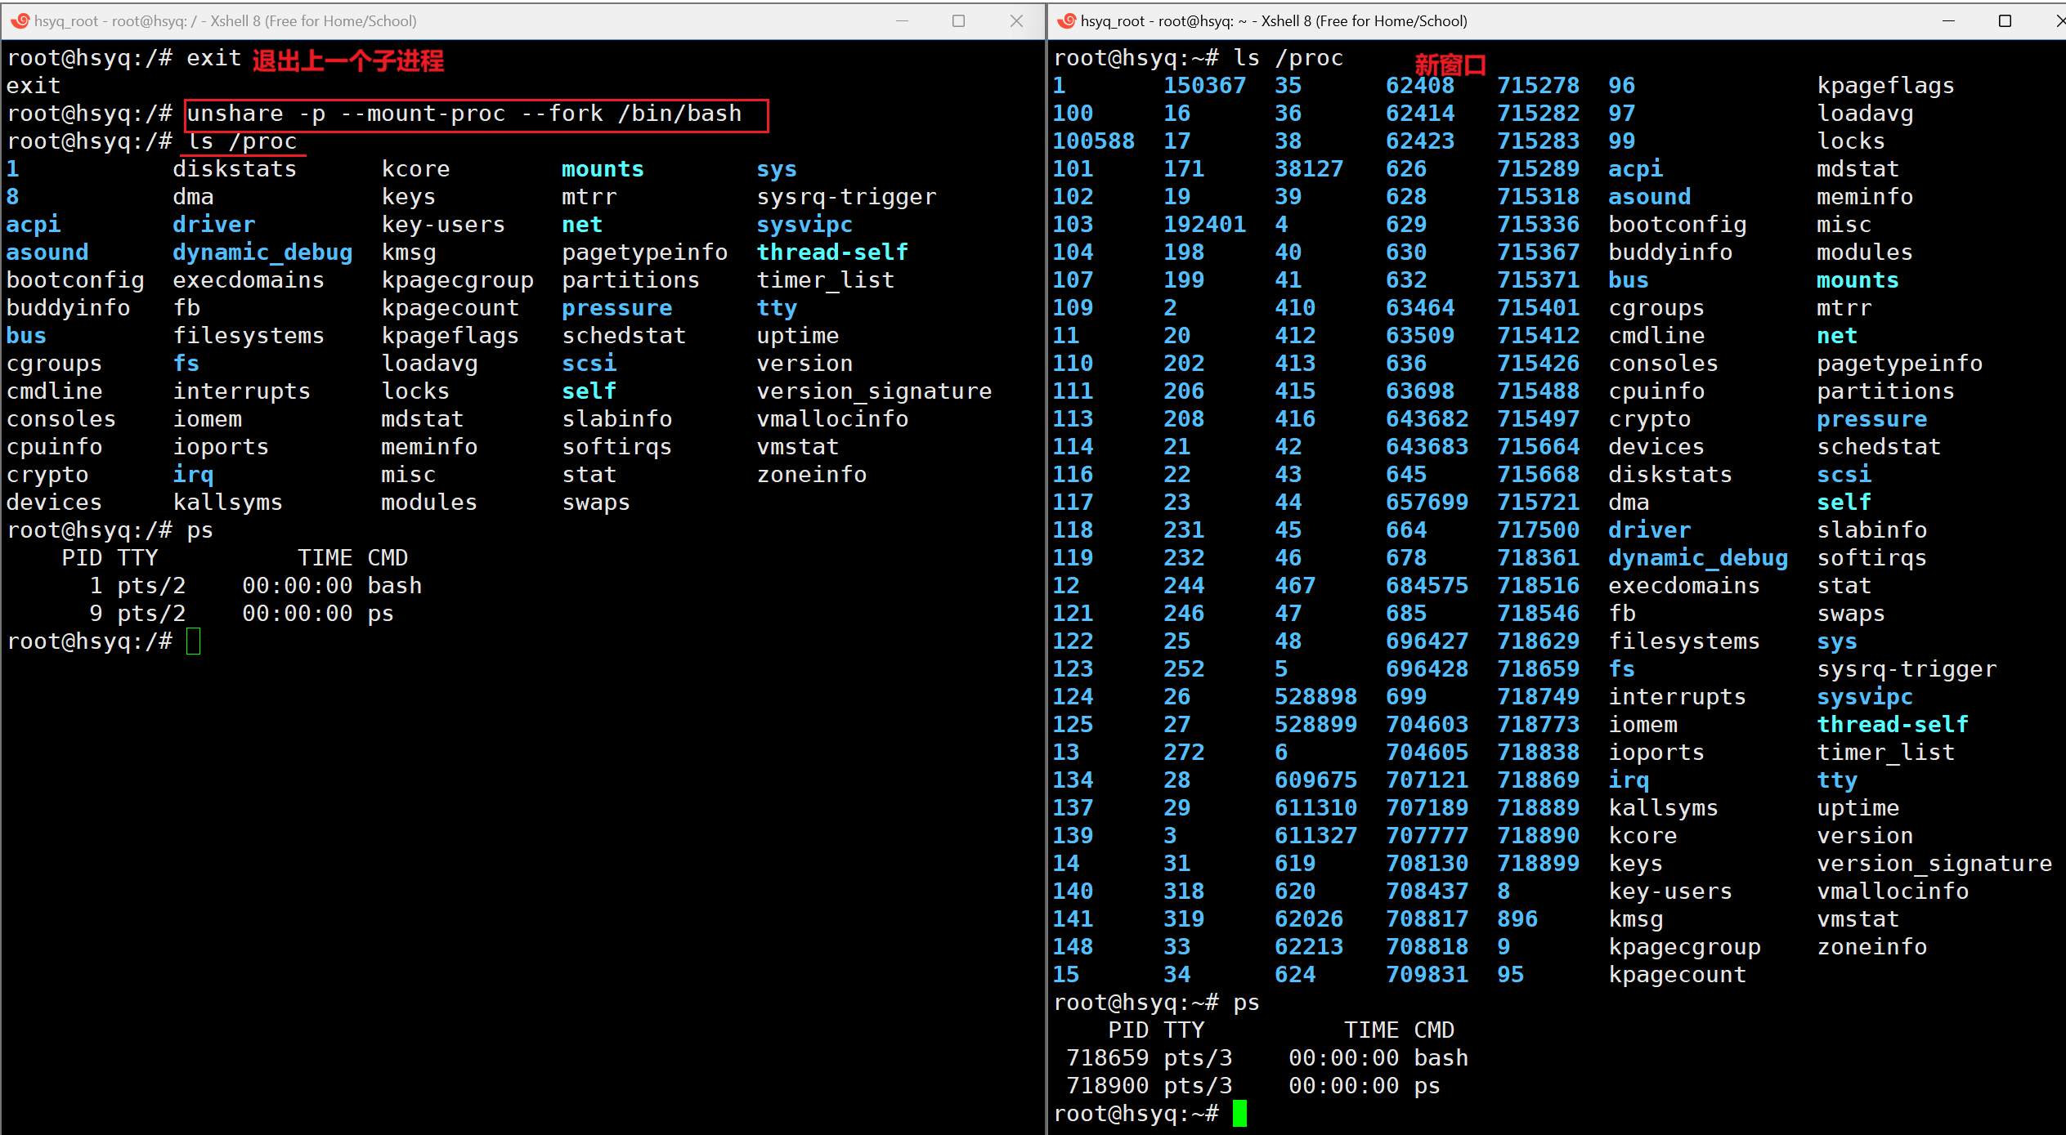Click the red 新窗口 annotation
The width and height of the screenshot is (2066, 1135).
coord(1450,65)
